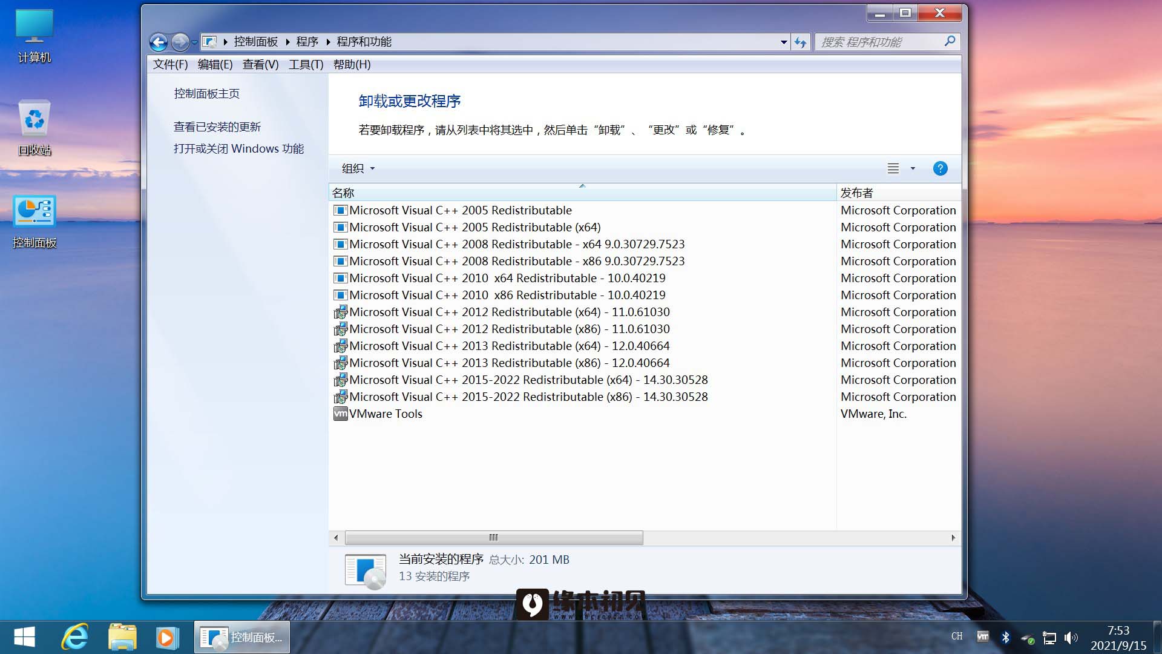Open 打开或关闭 Windows 功能 link
Viewport: 1162px width, 654px height.
[238, 149]
